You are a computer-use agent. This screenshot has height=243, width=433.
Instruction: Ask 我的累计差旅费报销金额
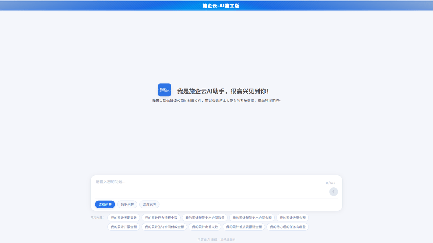pos(244,227)
